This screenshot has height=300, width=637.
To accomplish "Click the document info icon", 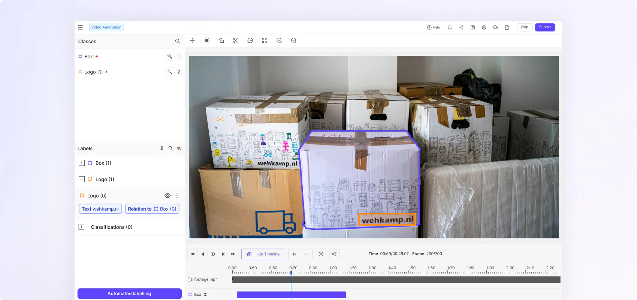I will (x=507, y=27).
